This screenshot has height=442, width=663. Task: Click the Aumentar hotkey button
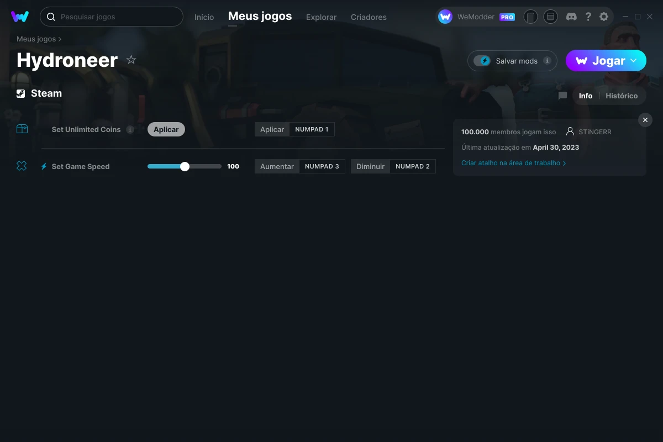(x=277, y=166)
